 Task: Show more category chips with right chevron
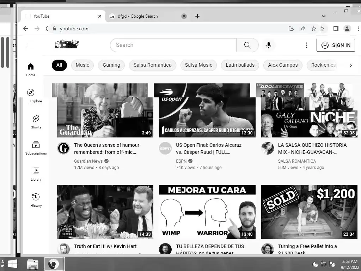pyautogui.click(x=350, y=65)
